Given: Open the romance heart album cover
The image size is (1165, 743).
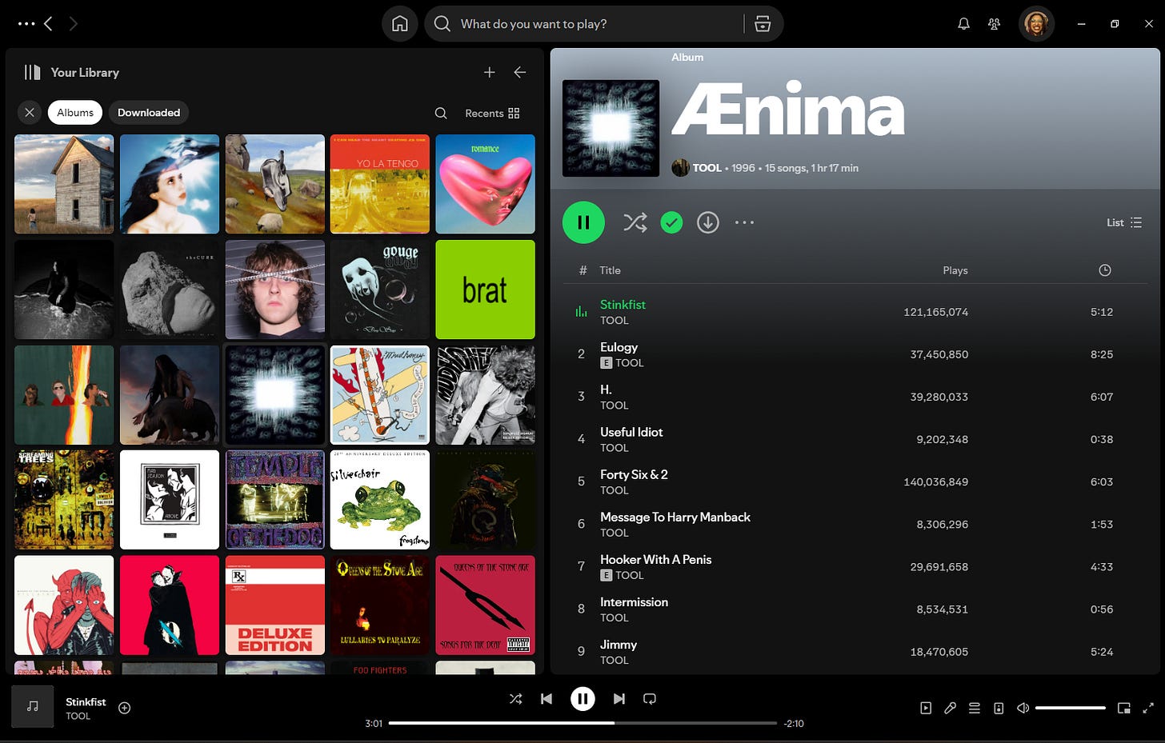Looking at the screenshot, I should 486,184.
